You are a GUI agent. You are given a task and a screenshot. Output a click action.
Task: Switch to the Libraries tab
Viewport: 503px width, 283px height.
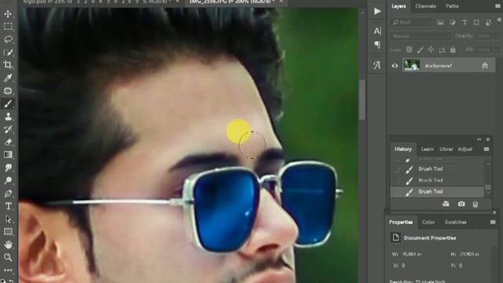pyautogui.click(x=446, y=149)
